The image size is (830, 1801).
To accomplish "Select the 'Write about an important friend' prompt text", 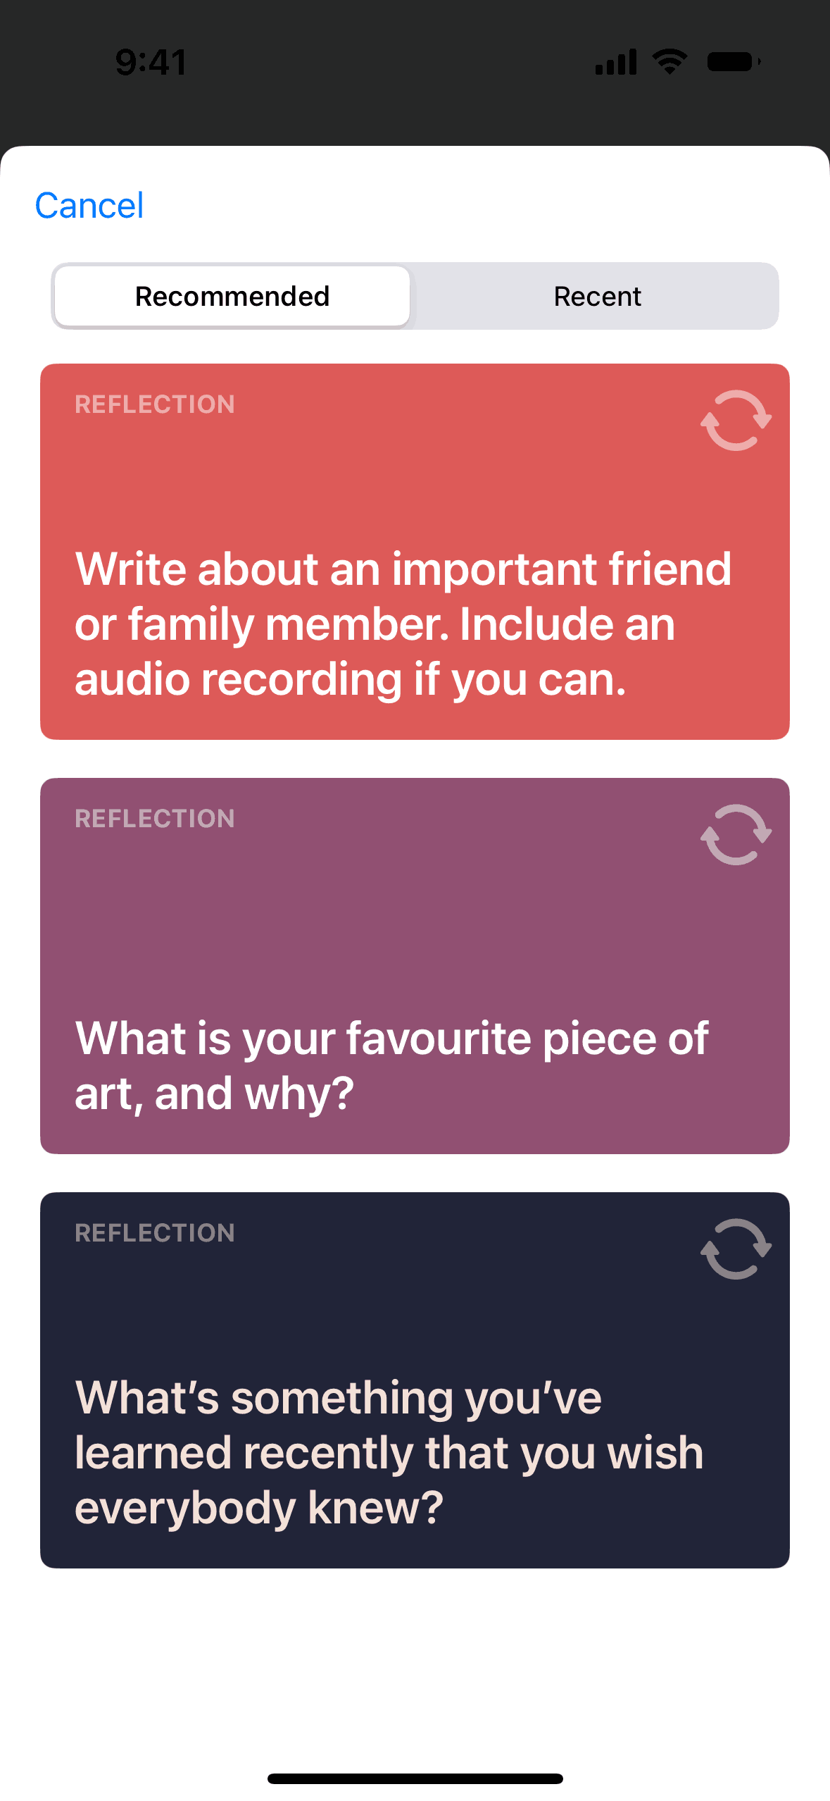I will [403, 624].
